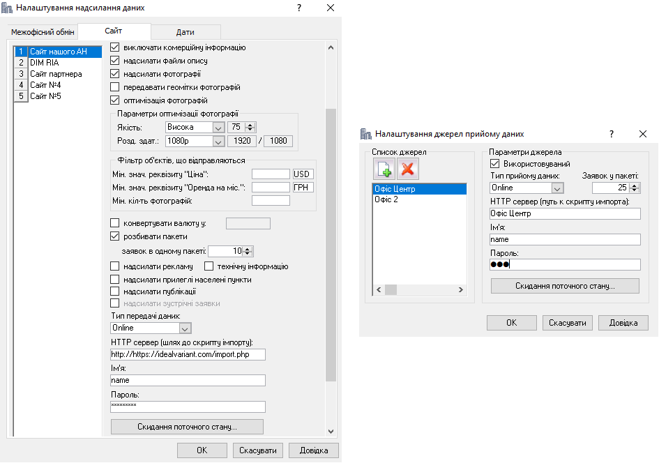Image resolution: width=659 pixels, height=463 pixels.
Task: Switch to the 'Дати' tab
Action: point(185,32)
